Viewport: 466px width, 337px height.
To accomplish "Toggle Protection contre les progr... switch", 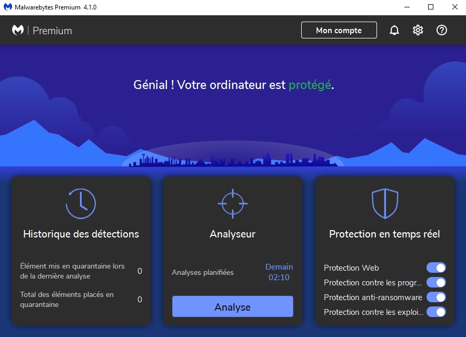I will click(x=437, y=282).
